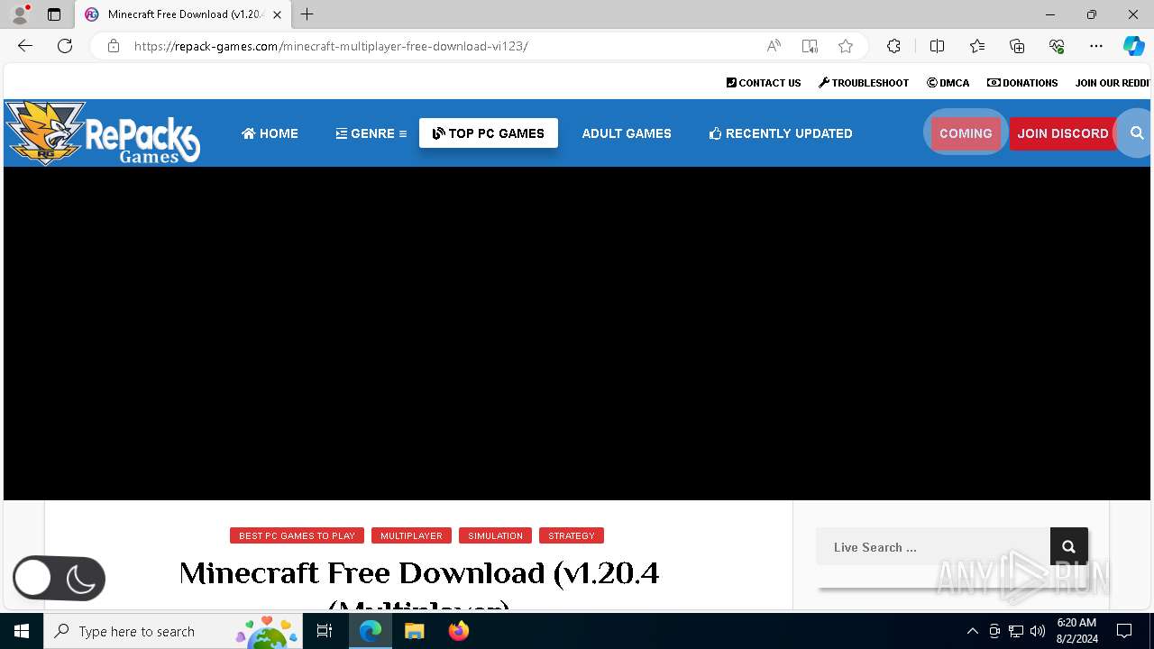The height and width of the screenshot is (649, 1154).
Task: Open a new tab plus button
Action: pos(307,14)
